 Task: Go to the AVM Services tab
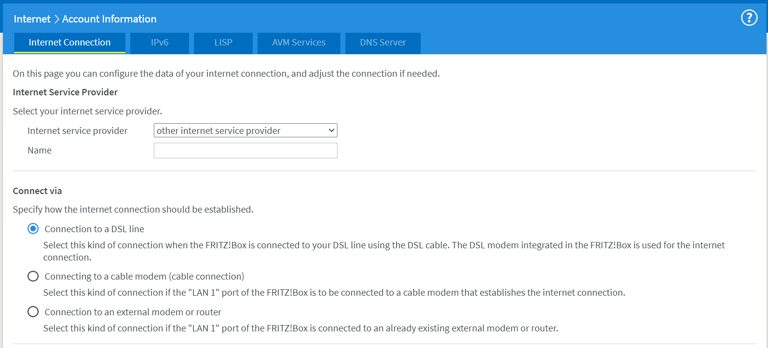(299, 43)
